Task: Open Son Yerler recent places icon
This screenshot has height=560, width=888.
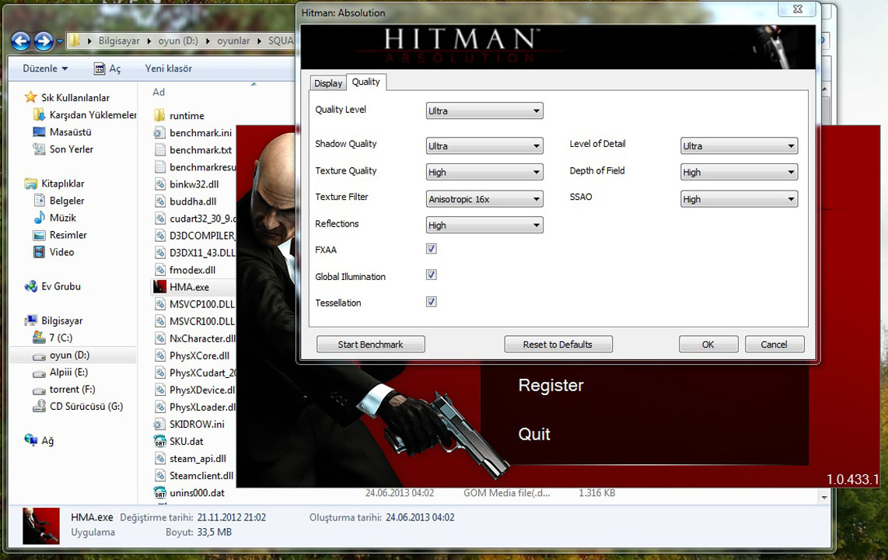Action: pyautogui.click(x=39, y=149)
